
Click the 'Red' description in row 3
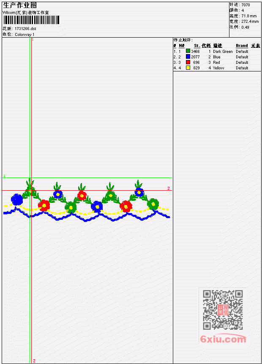point(216,63)
